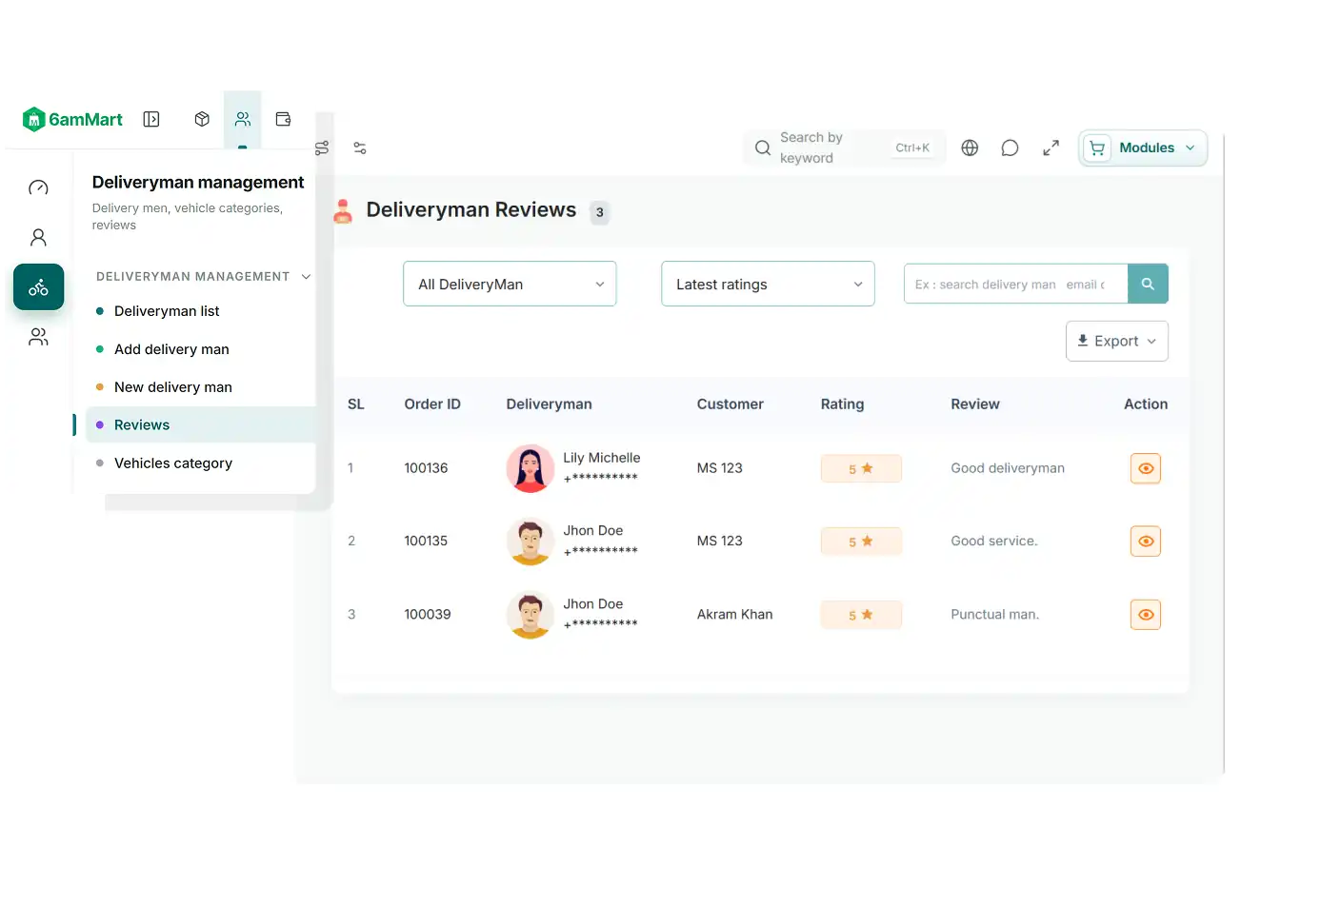Click the 5-star rating badge for order 100039
The height and width of the screenshot is (906, 1341).
click(x=861, y=615)
